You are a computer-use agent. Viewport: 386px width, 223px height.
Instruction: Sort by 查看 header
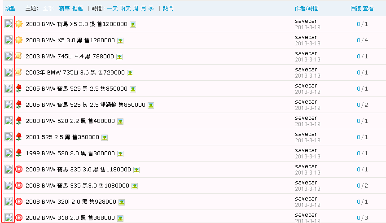pyautogui.click(x=368, y=9)
